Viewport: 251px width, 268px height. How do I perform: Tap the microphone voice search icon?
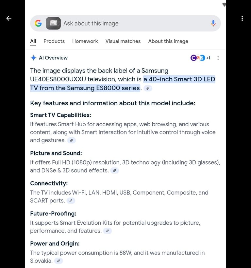(213, 23)
